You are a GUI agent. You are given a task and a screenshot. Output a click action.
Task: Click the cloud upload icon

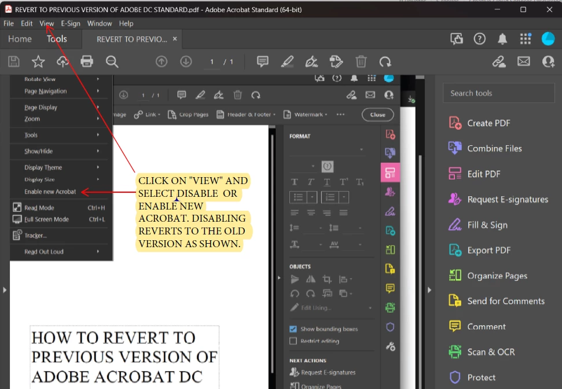63,62
